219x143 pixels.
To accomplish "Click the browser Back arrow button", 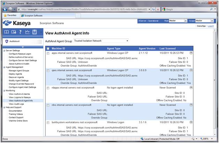I will [x=5, y=9].
